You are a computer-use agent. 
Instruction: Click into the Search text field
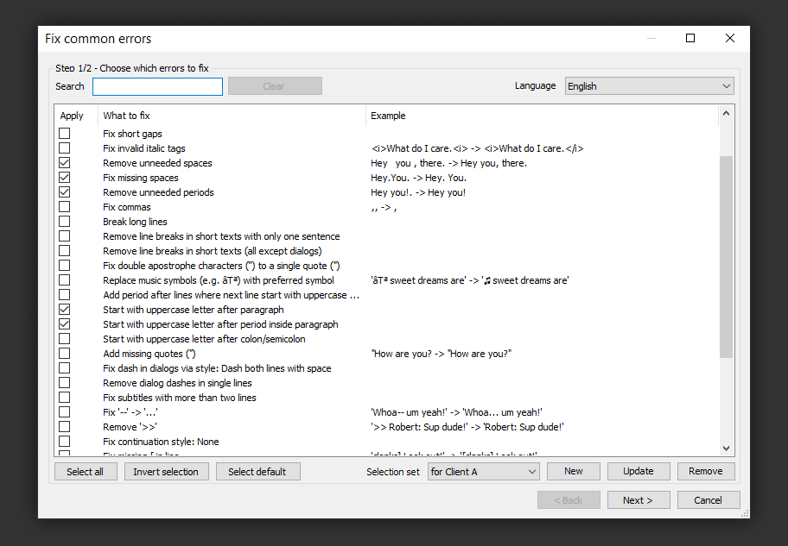157,85
